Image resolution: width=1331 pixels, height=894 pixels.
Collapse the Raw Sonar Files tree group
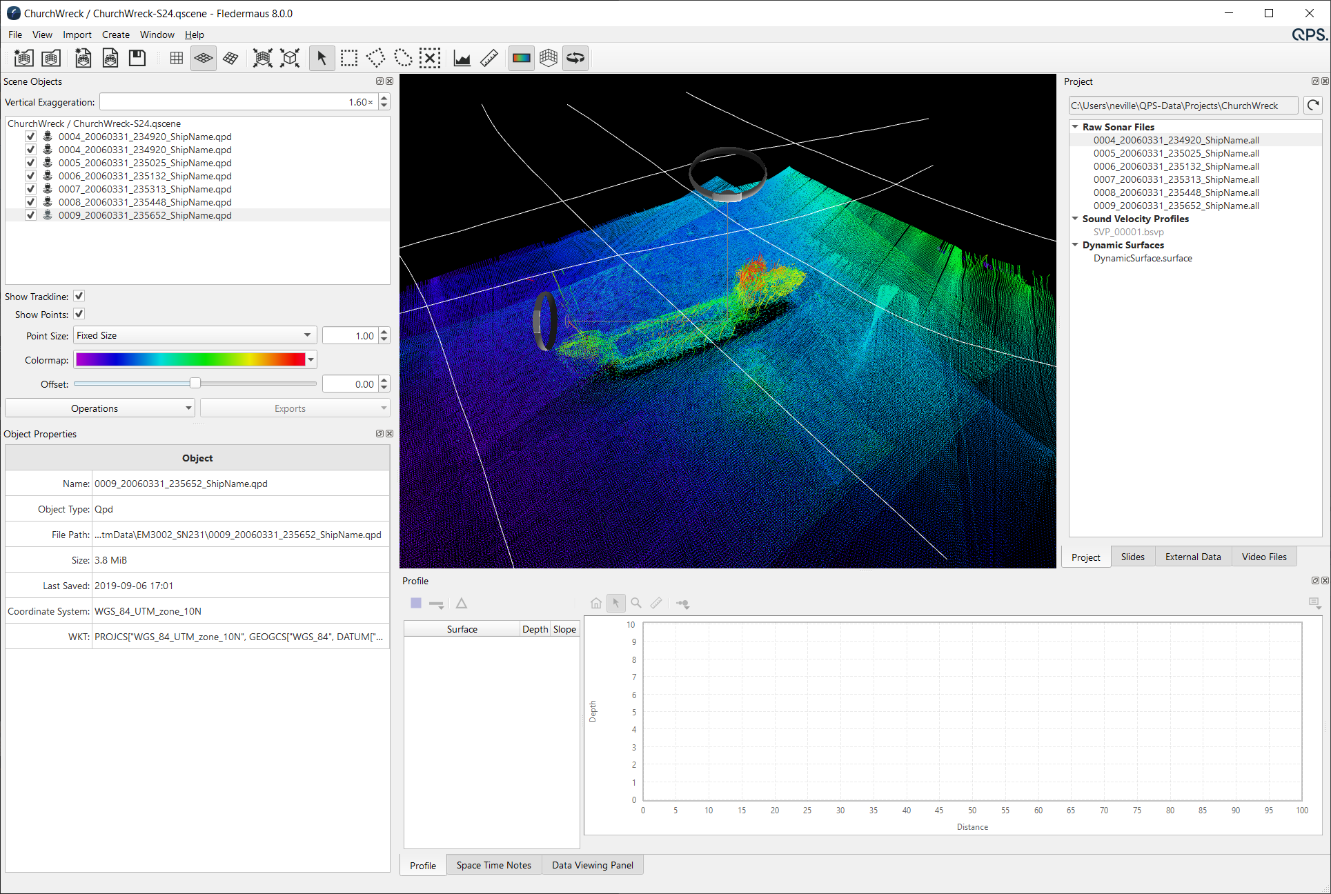(1075, 127)
